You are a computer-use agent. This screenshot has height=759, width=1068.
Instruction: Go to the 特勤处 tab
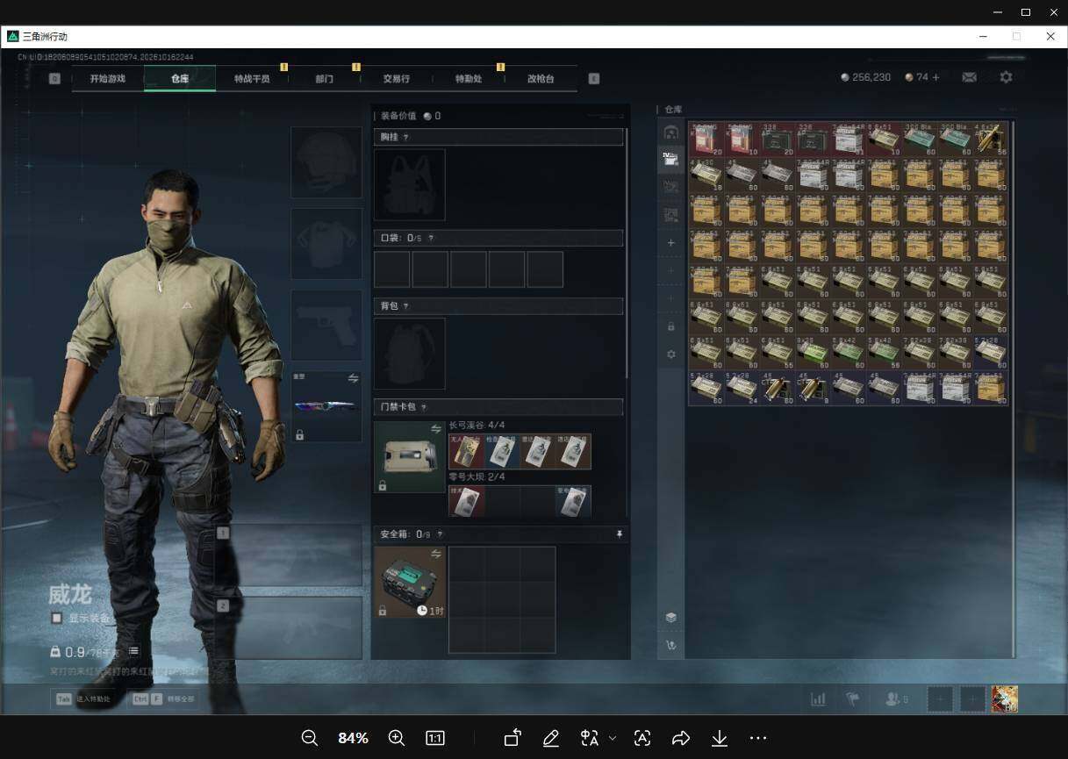469,79
